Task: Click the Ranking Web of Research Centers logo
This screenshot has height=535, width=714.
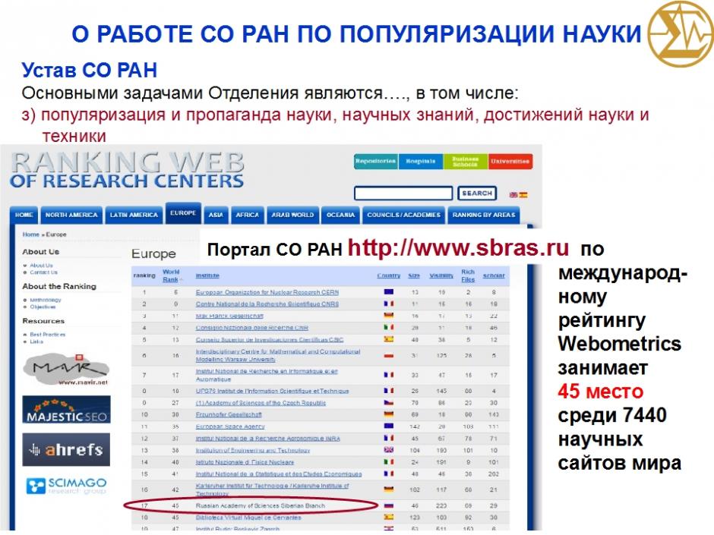Action: coord(127,170)
